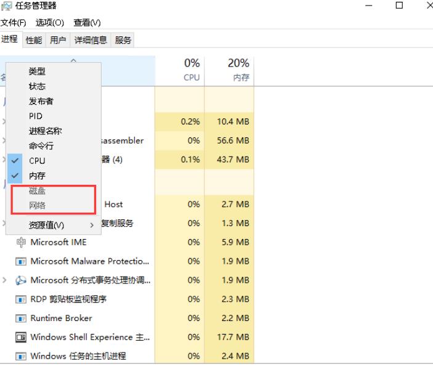Click the Microsoft IME process icon
Image resolution: width=433 pixels, height=366 pixels.
(21, 242)
